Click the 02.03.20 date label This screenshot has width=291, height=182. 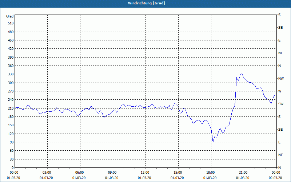click(275, 178)
